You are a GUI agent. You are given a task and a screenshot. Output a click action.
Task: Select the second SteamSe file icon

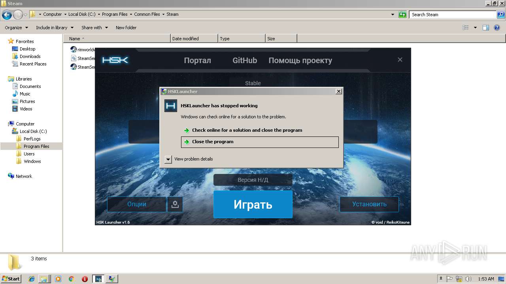74,58
